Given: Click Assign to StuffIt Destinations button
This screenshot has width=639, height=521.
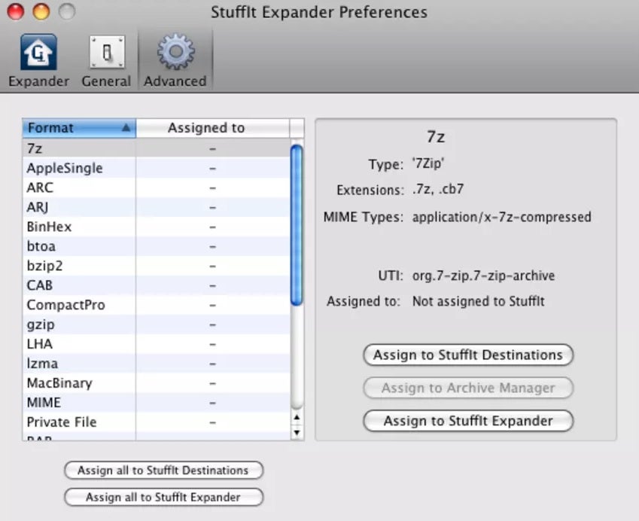Looking at the screenshot, I should [x=467, y=355].
